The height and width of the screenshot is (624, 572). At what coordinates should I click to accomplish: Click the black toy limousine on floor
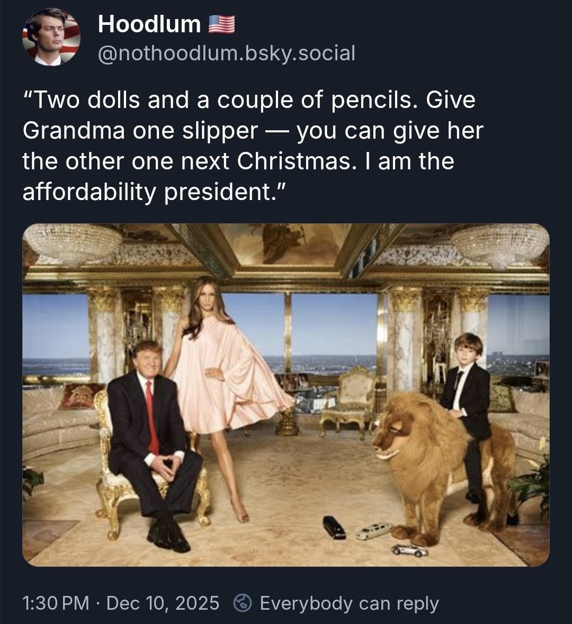pos(334,527)
